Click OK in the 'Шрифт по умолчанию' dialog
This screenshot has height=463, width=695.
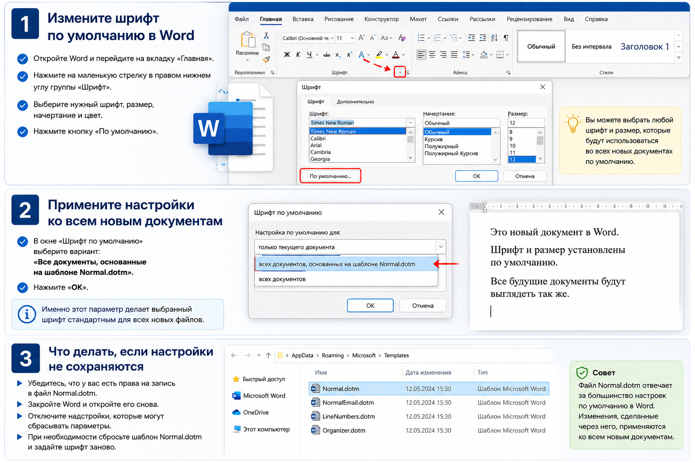click(370, 306)
